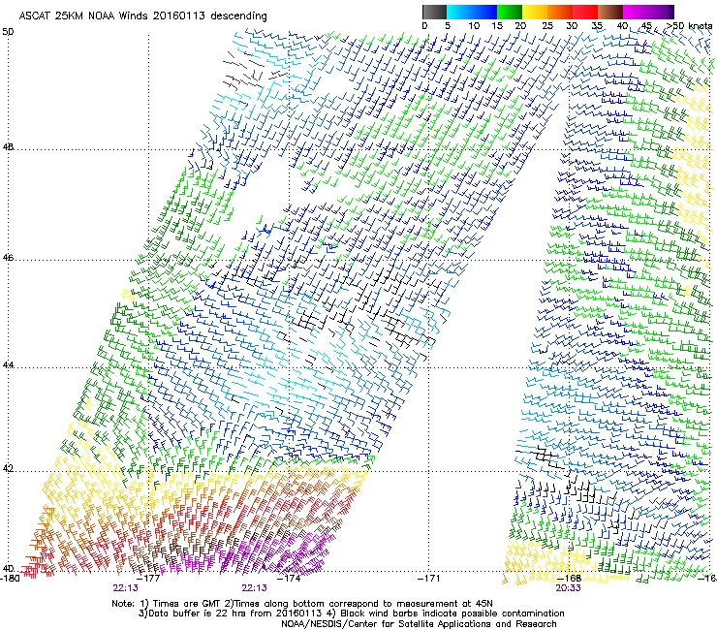Click the 20:33 pass time label

click(x=569, y=588)
